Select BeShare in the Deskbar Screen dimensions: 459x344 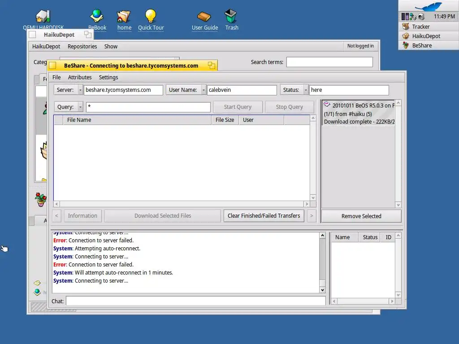tap(429, 45)
